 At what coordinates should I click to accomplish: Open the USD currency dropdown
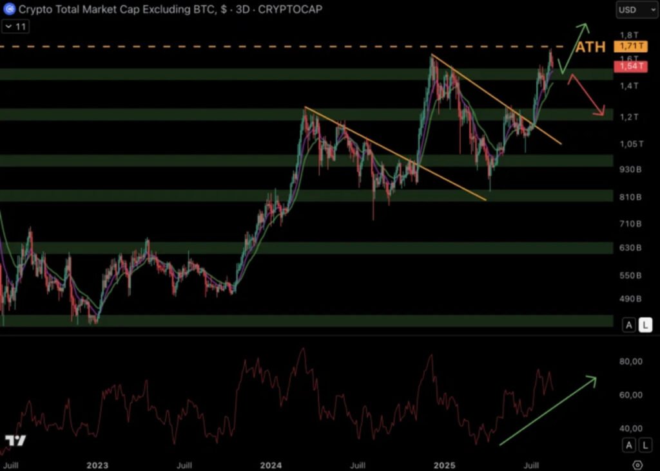(x=635, y=10)
